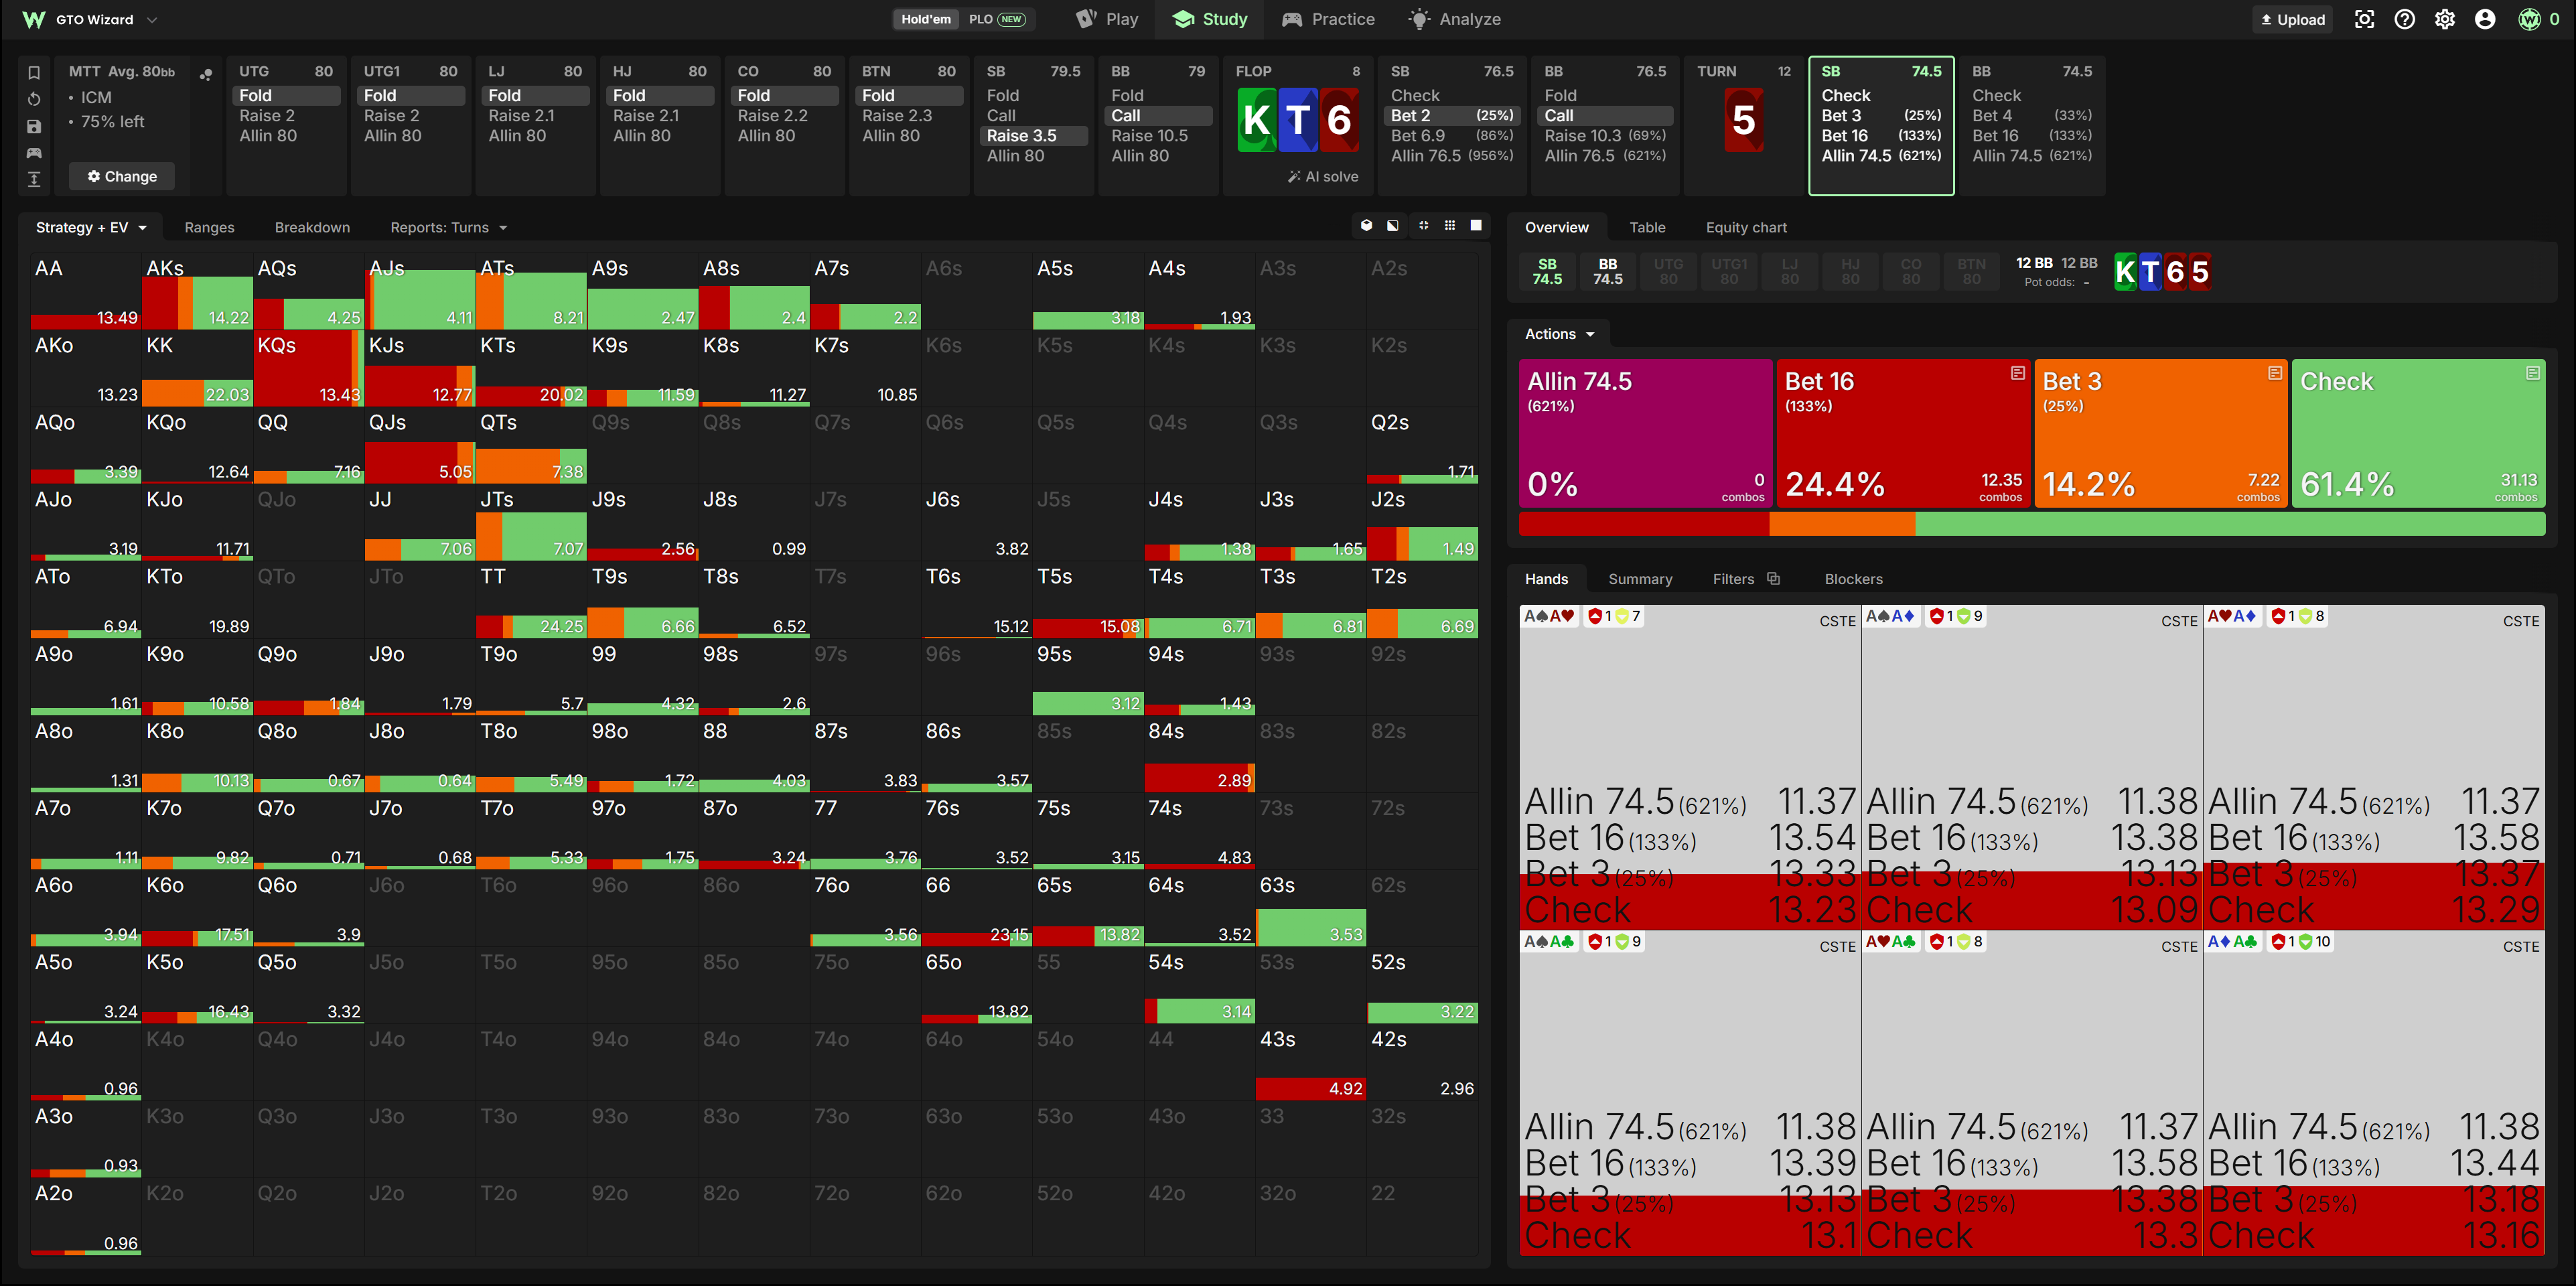Switch to the Ranges tab
This screenshot has height=1286, width=2576.
pyautogui.click(x=209, y=227)
